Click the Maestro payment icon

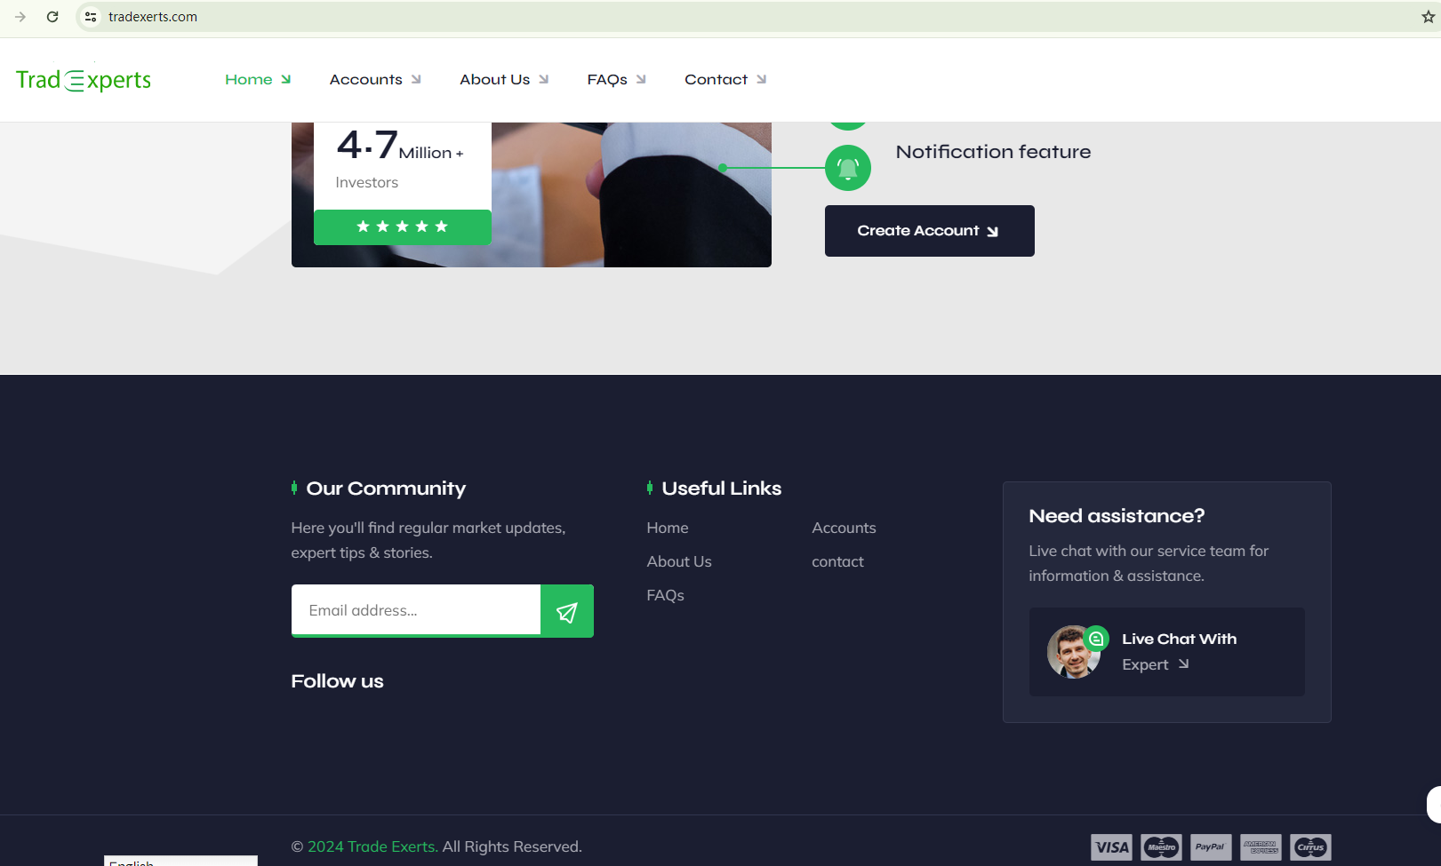coord(1161,847)
